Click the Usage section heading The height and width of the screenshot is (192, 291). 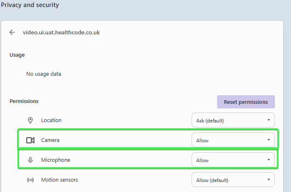tap(17, 55)
